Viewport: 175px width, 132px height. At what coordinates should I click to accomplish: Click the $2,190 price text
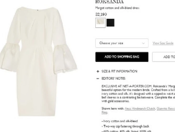pyautogui.click(x=101, y=14)
